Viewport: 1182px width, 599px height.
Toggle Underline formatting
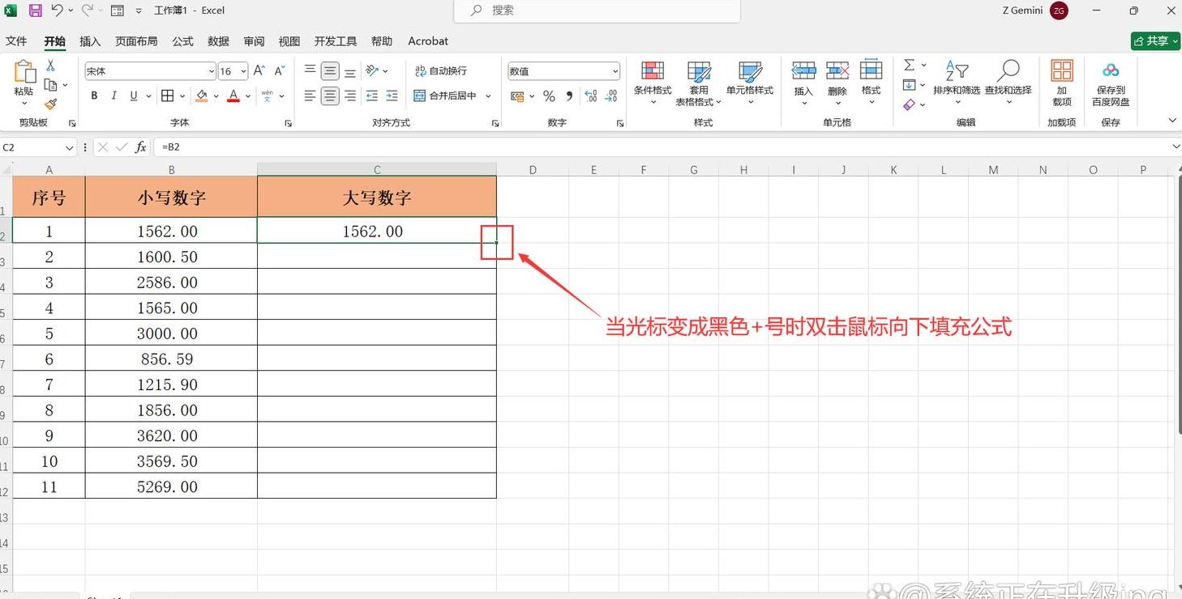tap(134, 96)
